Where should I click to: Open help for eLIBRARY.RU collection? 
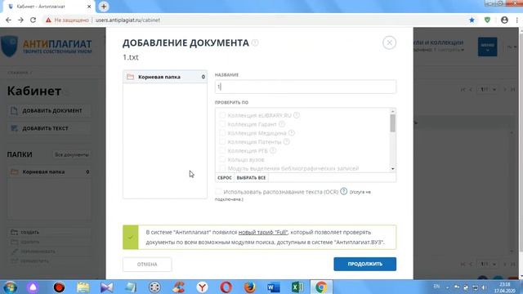point(296,115)
